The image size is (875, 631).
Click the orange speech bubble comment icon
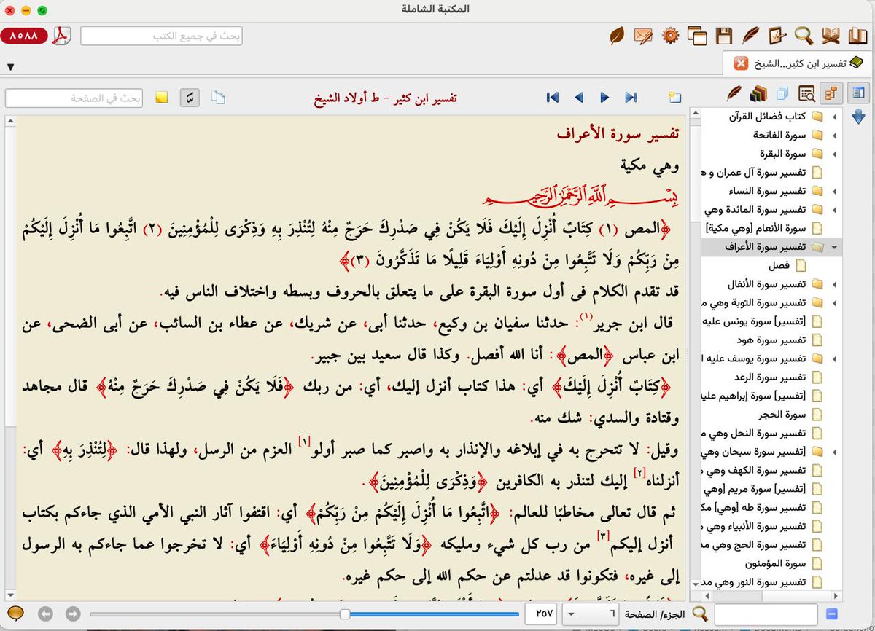coord(15,614)
